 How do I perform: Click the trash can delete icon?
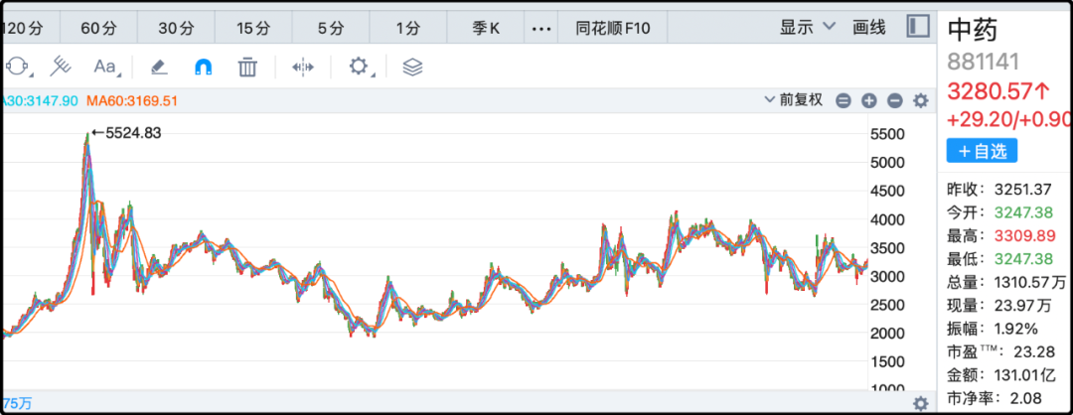tap(247, 68)
